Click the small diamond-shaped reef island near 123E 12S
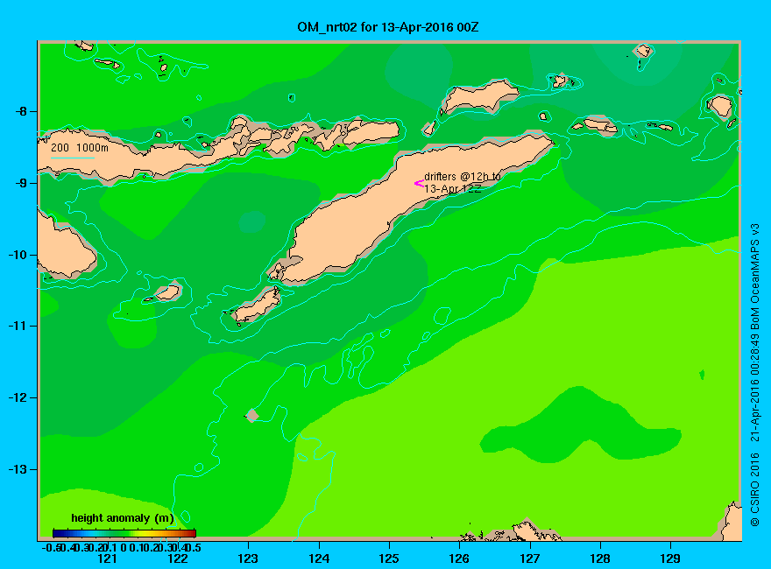This screenshot has height=569, width=771. tap(251, 415)
